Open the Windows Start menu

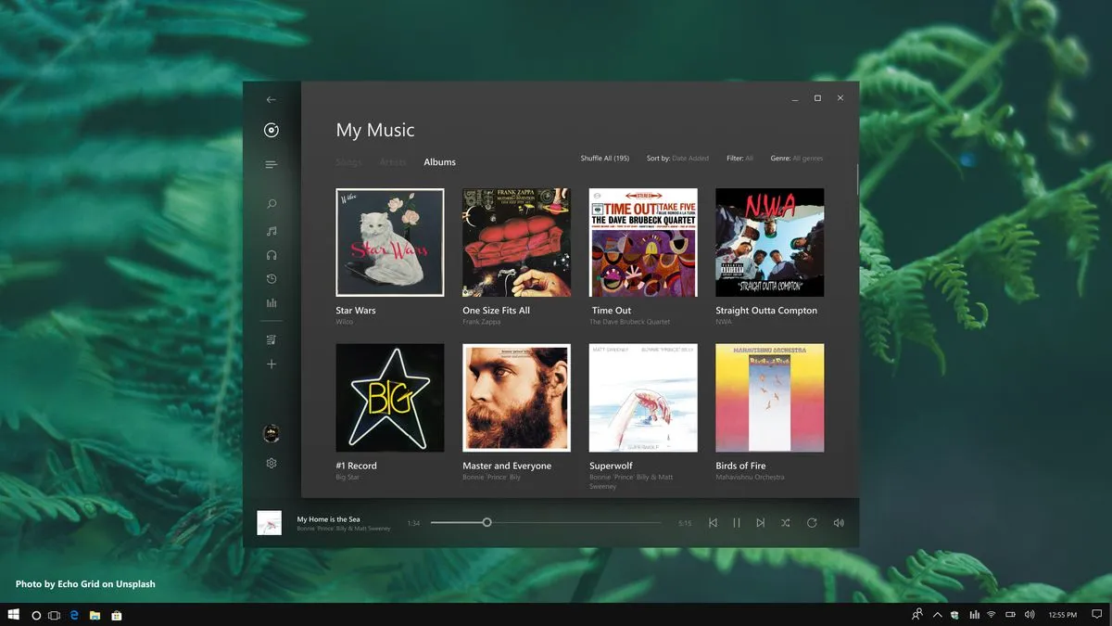[x=14, y=615]
